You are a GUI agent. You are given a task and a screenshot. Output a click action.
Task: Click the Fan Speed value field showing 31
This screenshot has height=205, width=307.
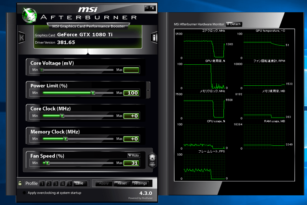pos(131,163)
